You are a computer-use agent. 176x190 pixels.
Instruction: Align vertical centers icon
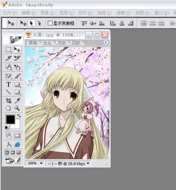click(x=93, y=23)
